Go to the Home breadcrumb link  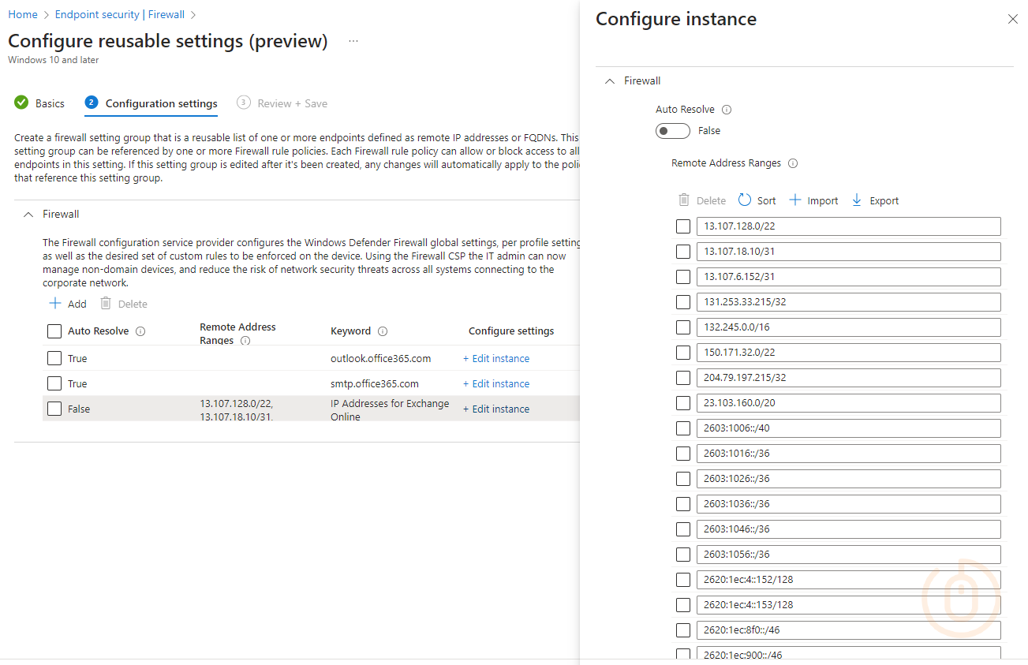(x=23, y=14)
